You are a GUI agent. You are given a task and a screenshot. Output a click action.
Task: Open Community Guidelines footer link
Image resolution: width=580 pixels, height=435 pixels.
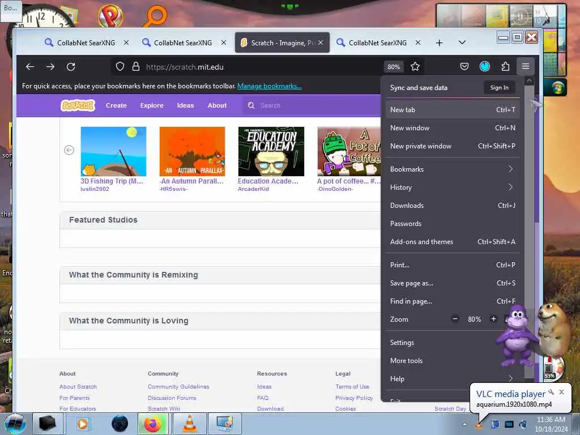[x=178, y=386]
